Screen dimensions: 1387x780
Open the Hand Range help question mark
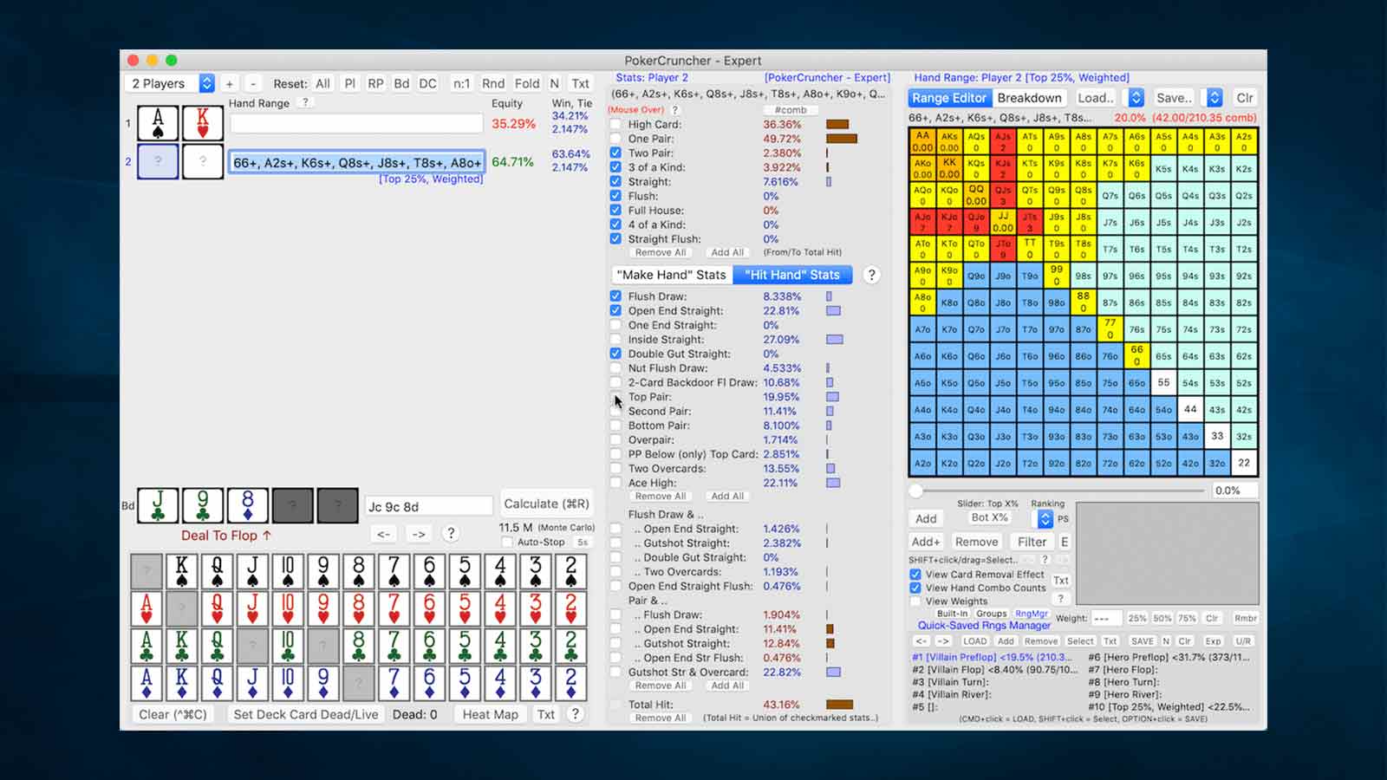[x=304, y=102]
